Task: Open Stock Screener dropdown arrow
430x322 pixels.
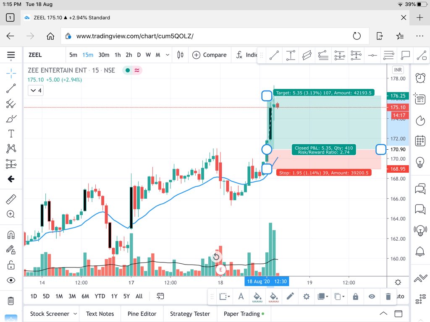Action: point(75,314)
